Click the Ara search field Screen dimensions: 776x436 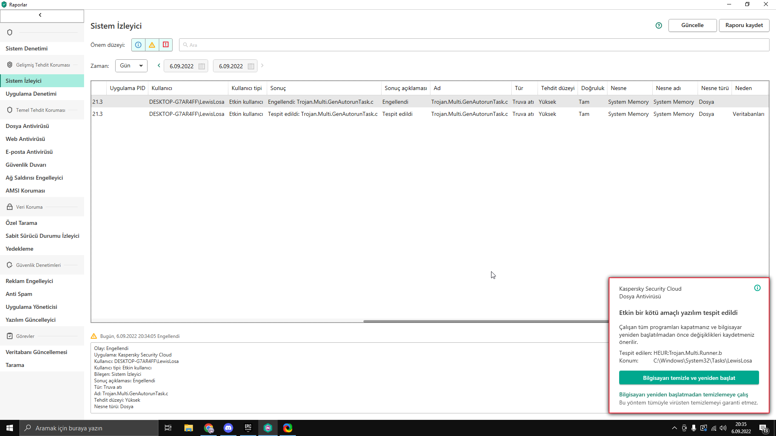coord(474,45)
